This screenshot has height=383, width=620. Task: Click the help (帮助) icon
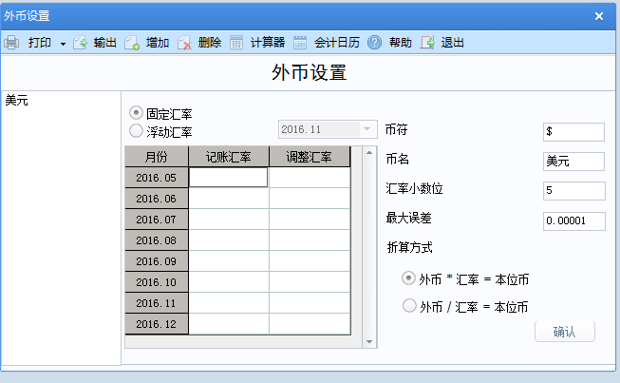(x=375, y=43)
